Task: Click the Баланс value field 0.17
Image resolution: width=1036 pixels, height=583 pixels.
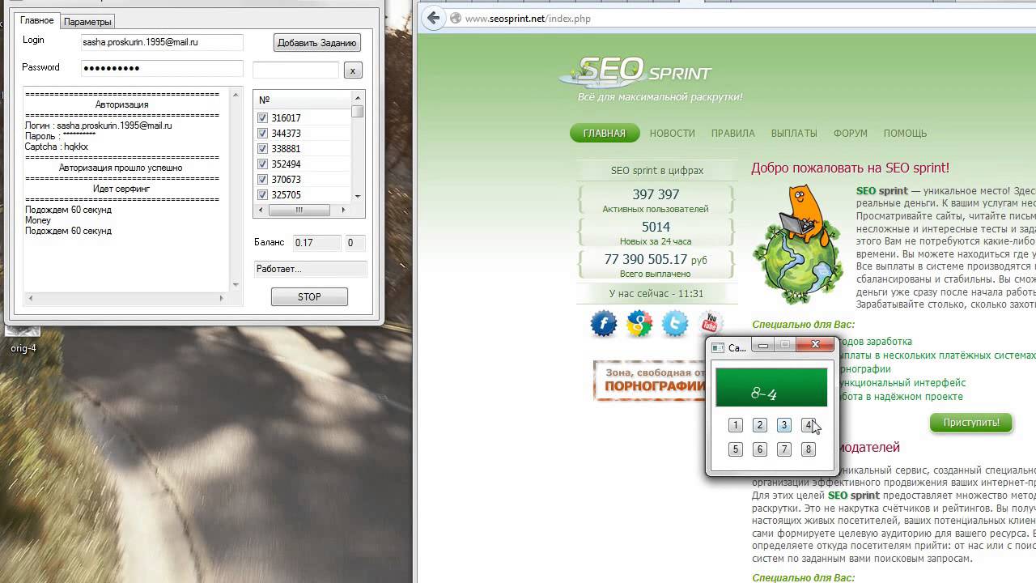Action: pos(316,243)
